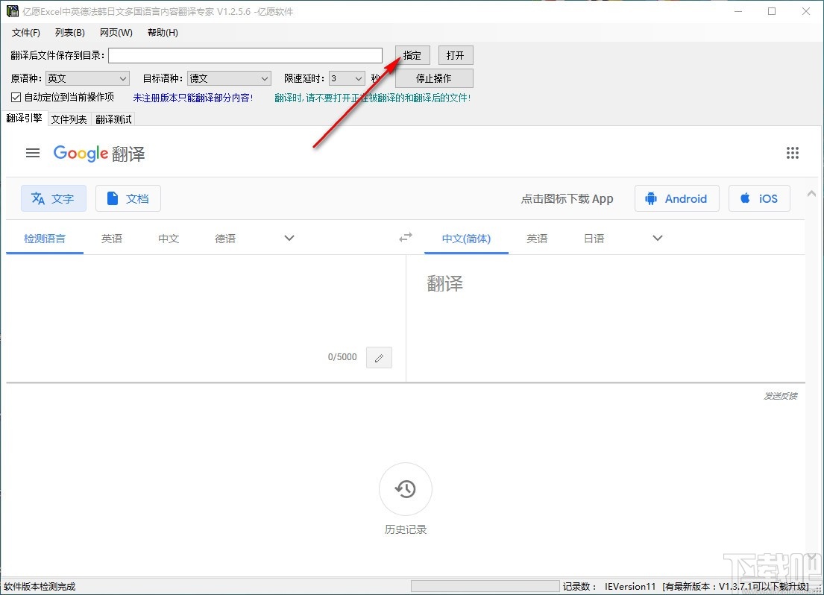
Task: Switch to the 文件列表 tab
Action: click(69, 119)
